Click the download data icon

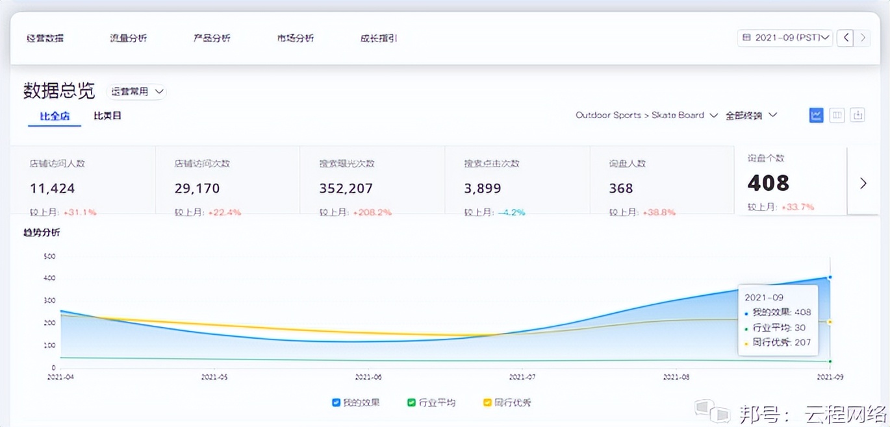[x=858, y=116]
